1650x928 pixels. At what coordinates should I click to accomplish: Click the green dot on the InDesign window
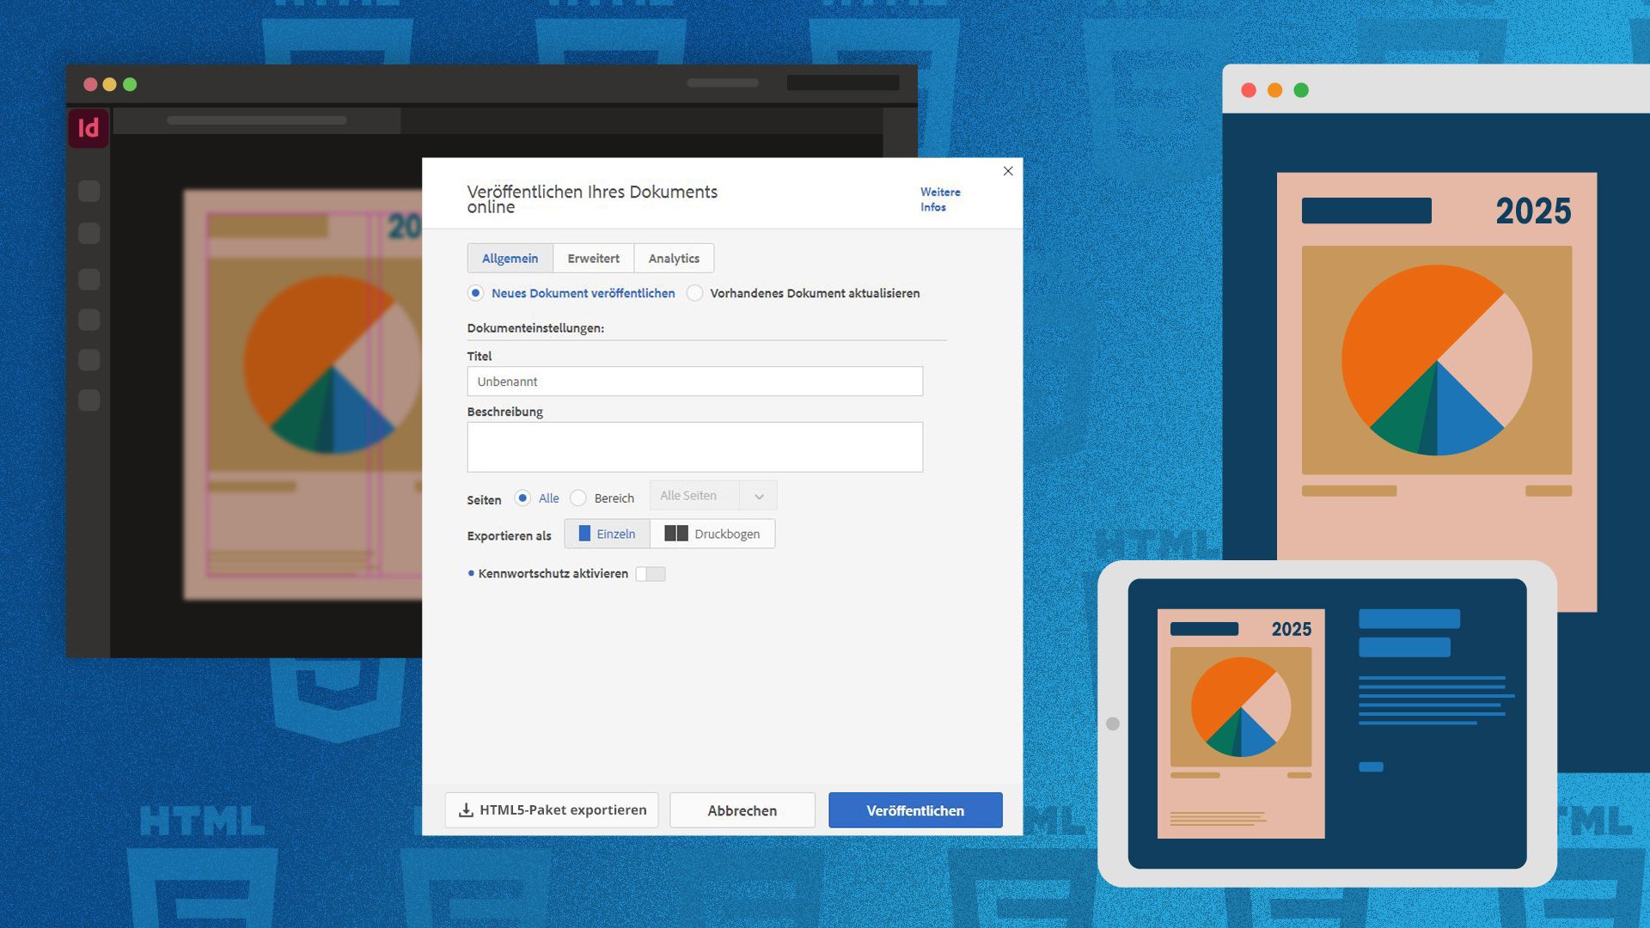(x=130, y=84)
